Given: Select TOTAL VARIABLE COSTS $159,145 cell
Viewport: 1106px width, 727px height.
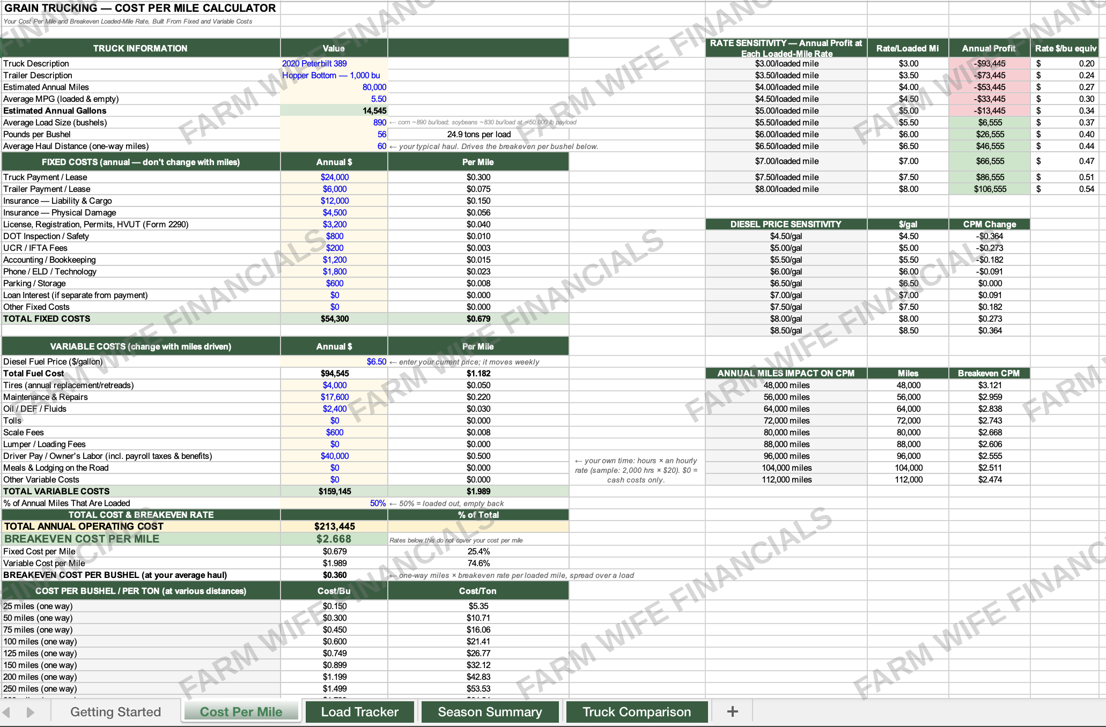Looking at the screenshot, I should tap(334, 491).
